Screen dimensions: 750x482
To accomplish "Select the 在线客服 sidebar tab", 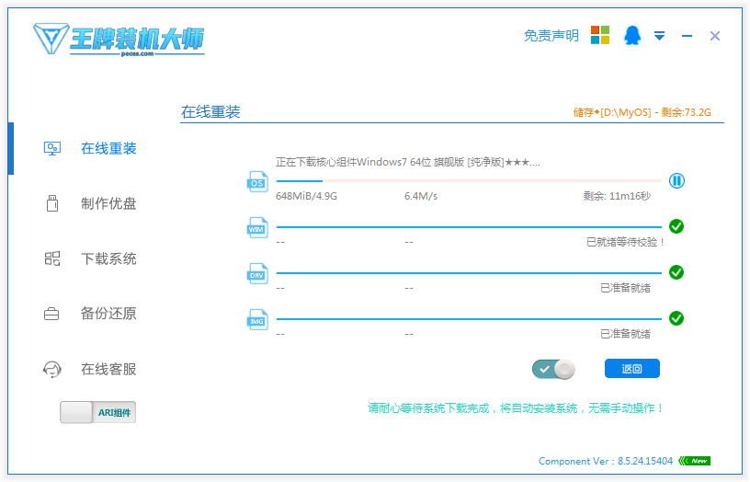I will (x=108, y=369).
